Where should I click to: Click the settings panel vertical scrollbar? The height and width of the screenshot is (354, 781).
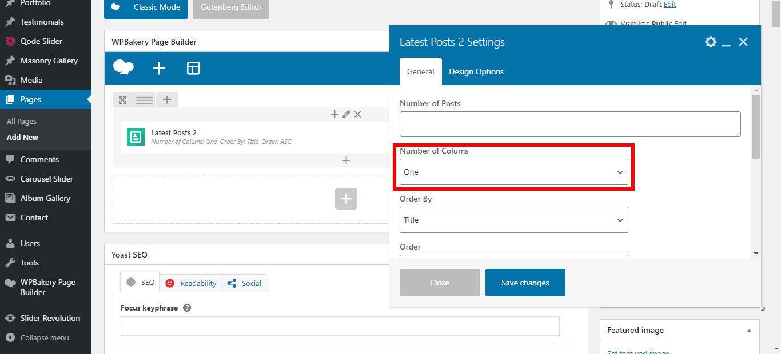click(756, 127)
